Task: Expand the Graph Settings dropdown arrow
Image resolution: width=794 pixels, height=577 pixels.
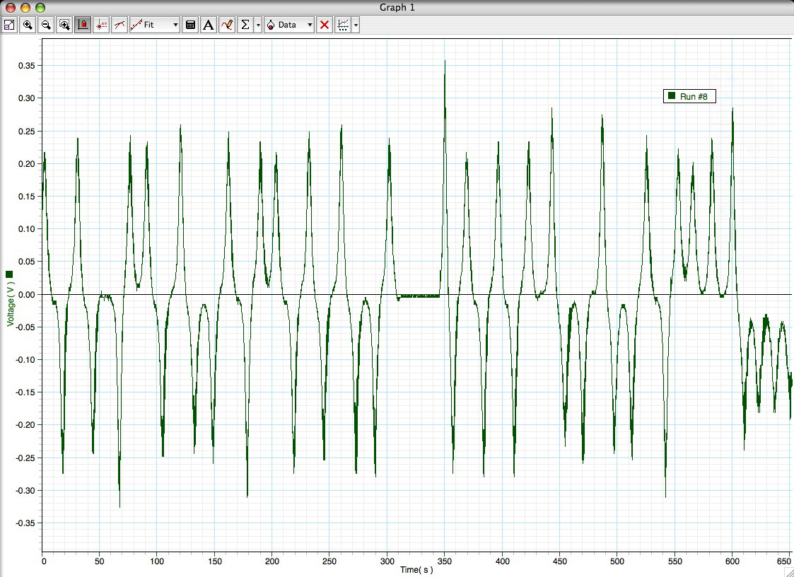Action: (x=356, y=25)
